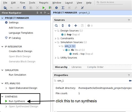Image resolution: width=132 pixels, height=112 pixels.
Task: Expand the Constraints folder
Action: tap(55, 39)
